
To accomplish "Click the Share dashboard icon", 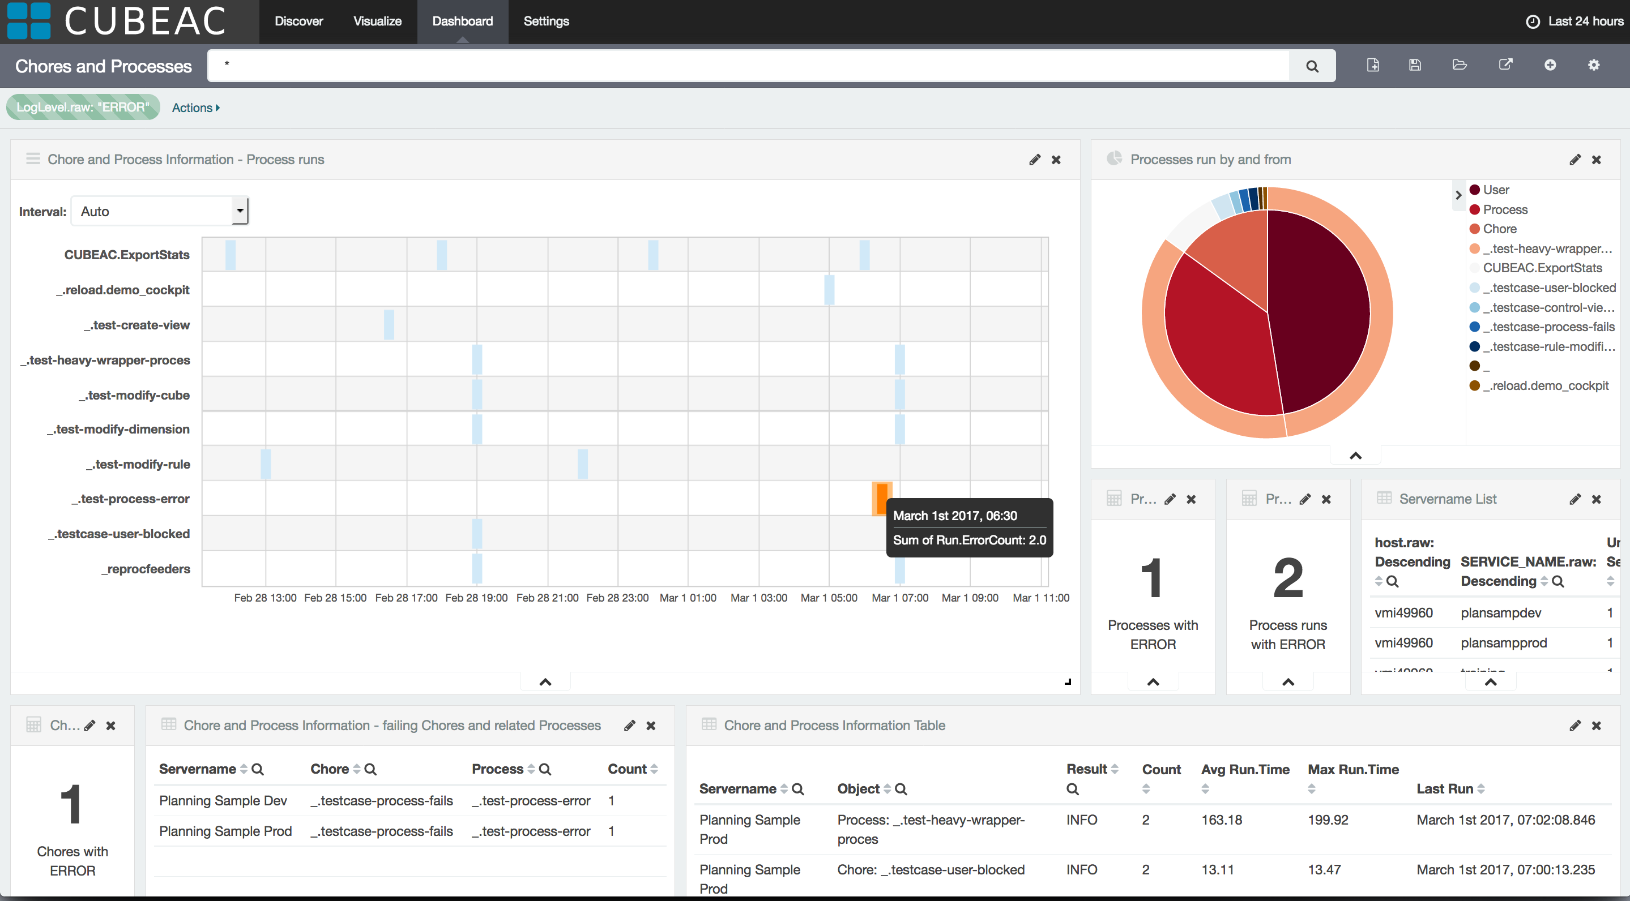I will pyautogui.click(x=1505, y=65).
